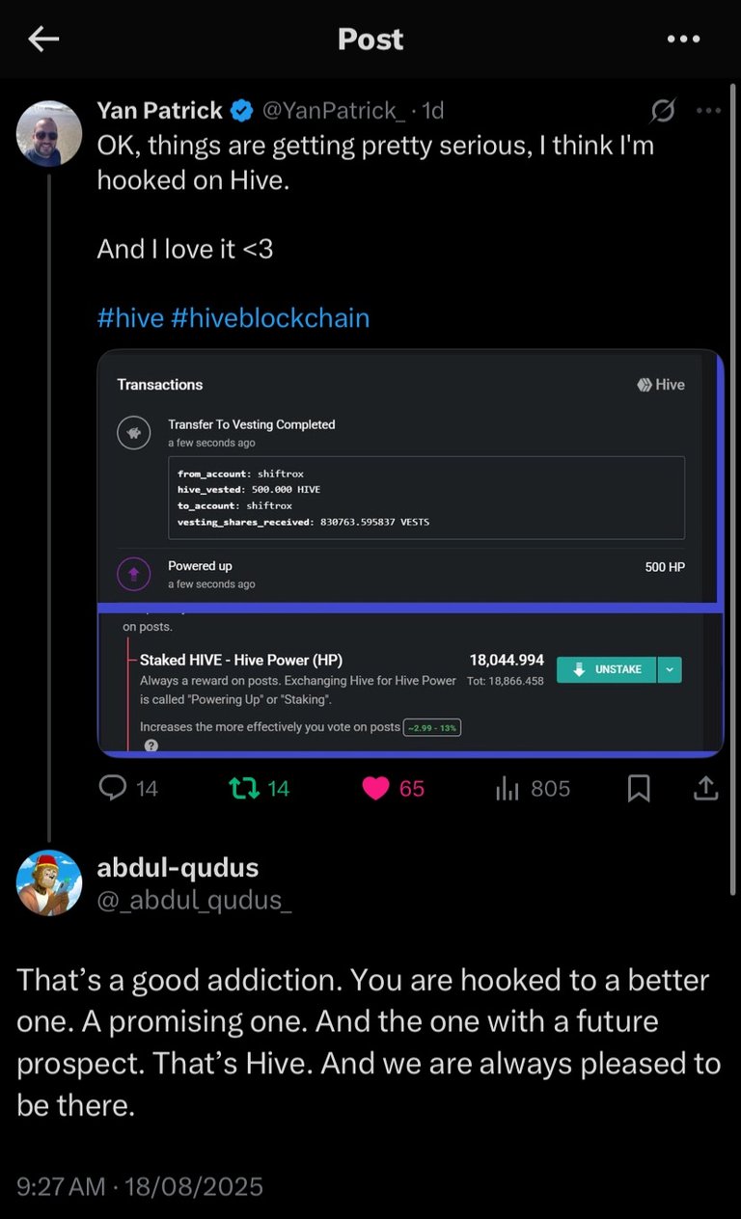
Task: Expand the dropdown arrow beside UNSTAKE
Action: pos(670,669)
